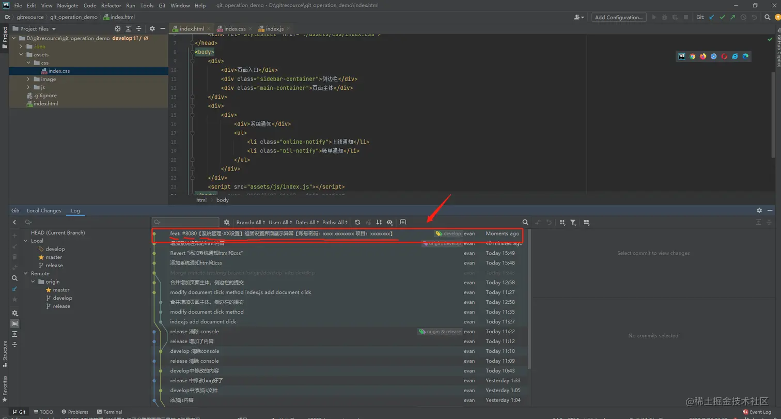The height and width of the screenshot is (419, 781).
Task: Click the green Commit checkmark icon
Action: pos(723,17)
